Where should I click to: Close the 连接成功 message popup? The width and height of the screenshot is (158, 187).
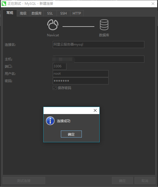95,110
